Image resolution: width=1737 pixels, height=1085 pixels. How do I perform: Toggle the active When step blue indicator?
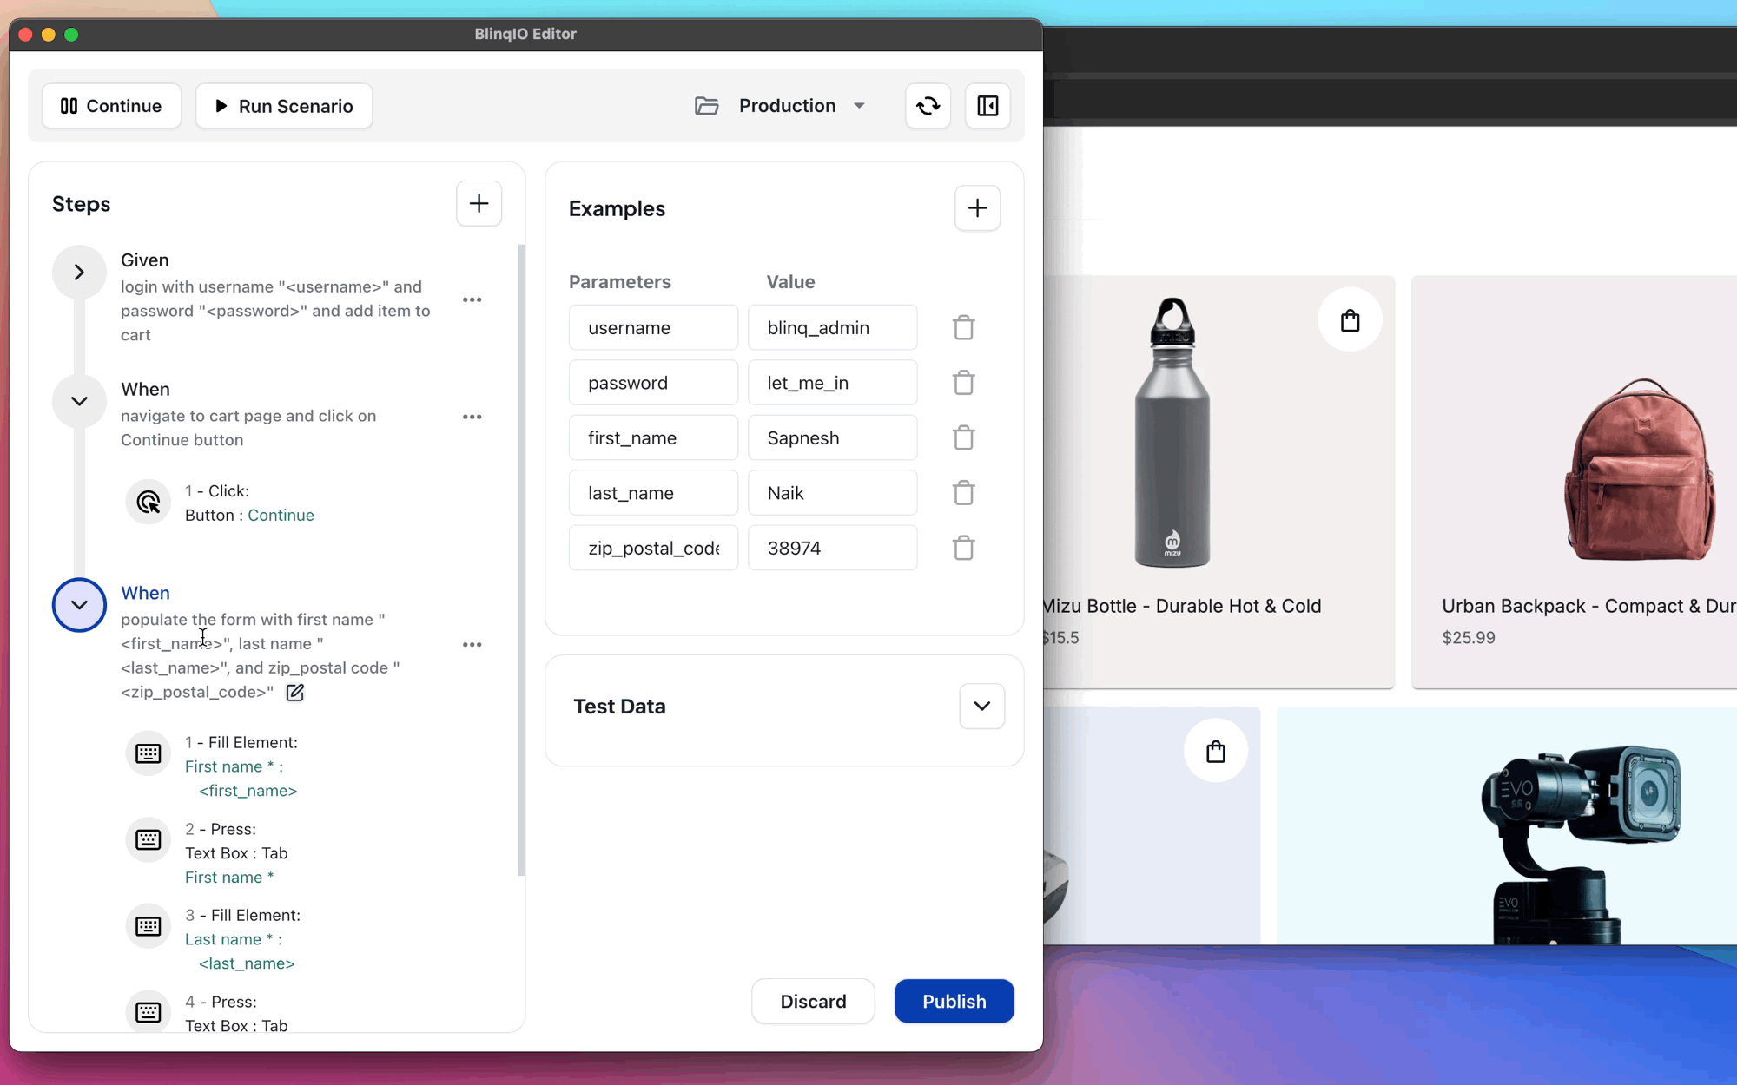pyautogui.click(x=79, y=604)
